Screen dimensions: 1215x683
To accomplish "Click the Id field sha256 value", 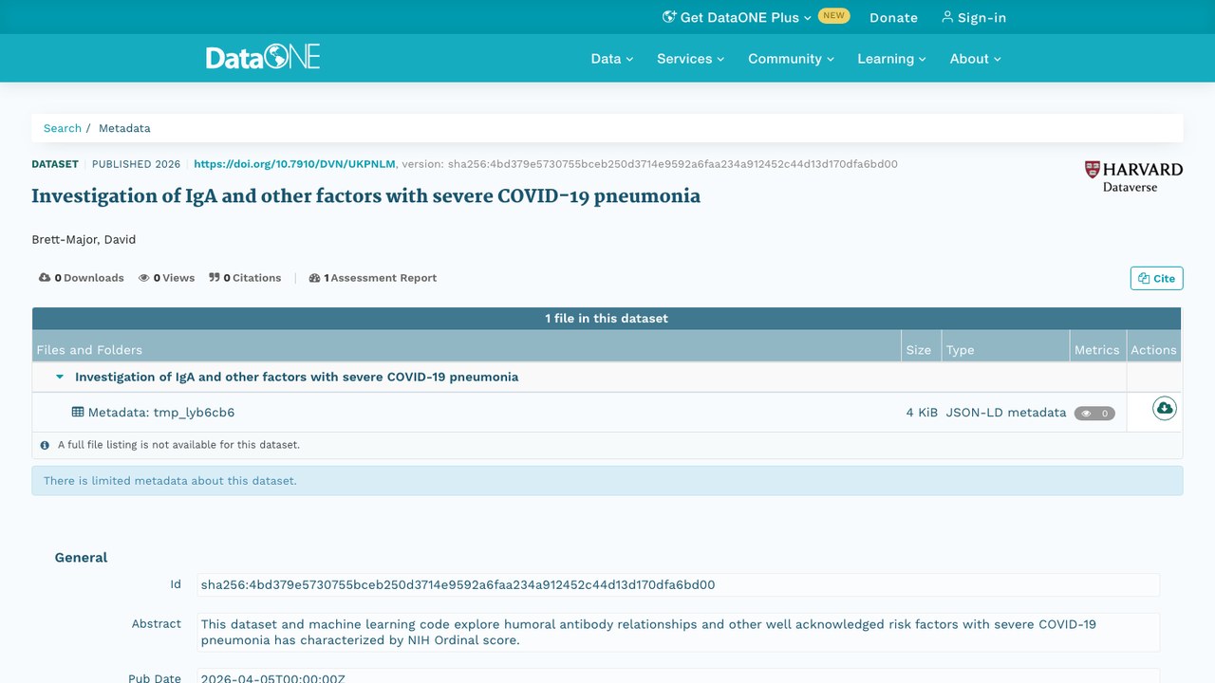I will [x=679, y=584].
